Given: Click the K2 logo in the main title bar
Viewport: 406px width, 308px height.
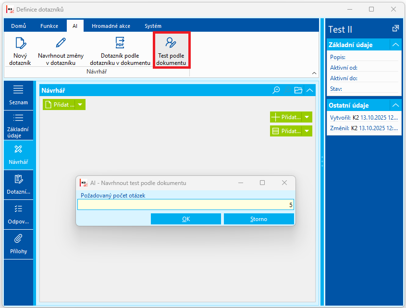Looking at the screenshot, I should [10, 10].
